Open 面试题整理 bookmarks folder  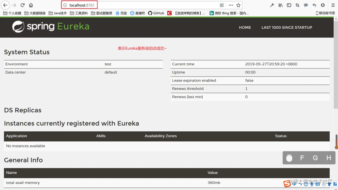pos(102,13)
